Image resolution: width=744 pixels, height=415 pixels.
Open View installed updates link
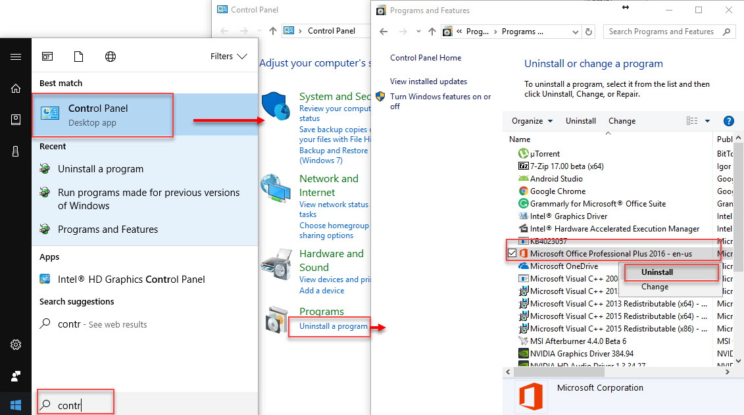[428, 82]
